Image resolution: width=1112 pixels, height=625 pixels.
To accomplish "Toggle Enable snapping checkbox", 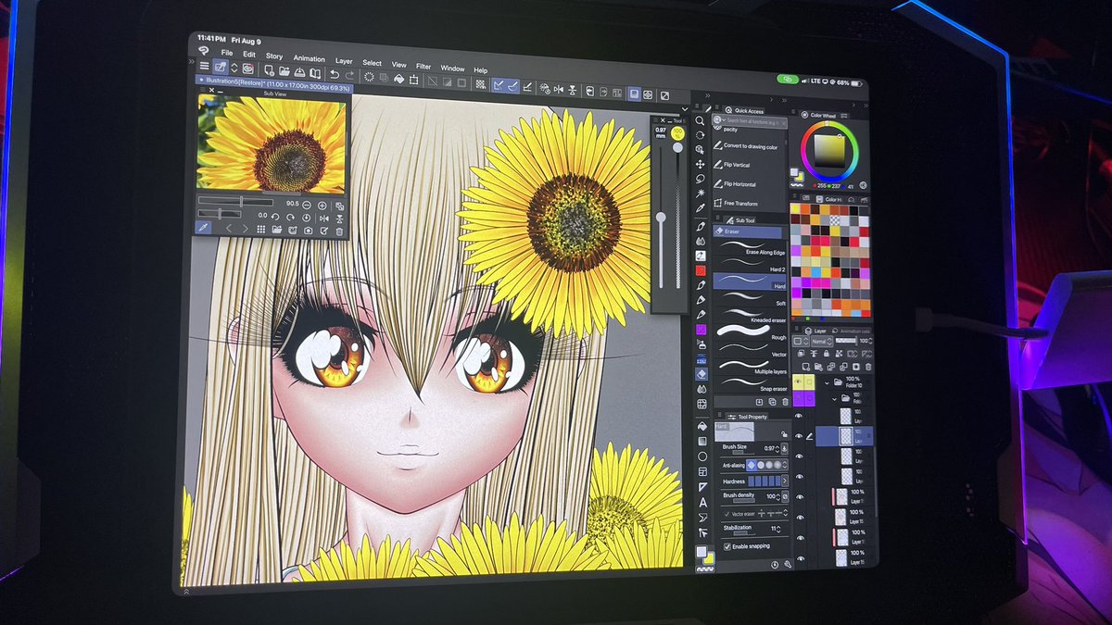I will click(x=727, y=546).
